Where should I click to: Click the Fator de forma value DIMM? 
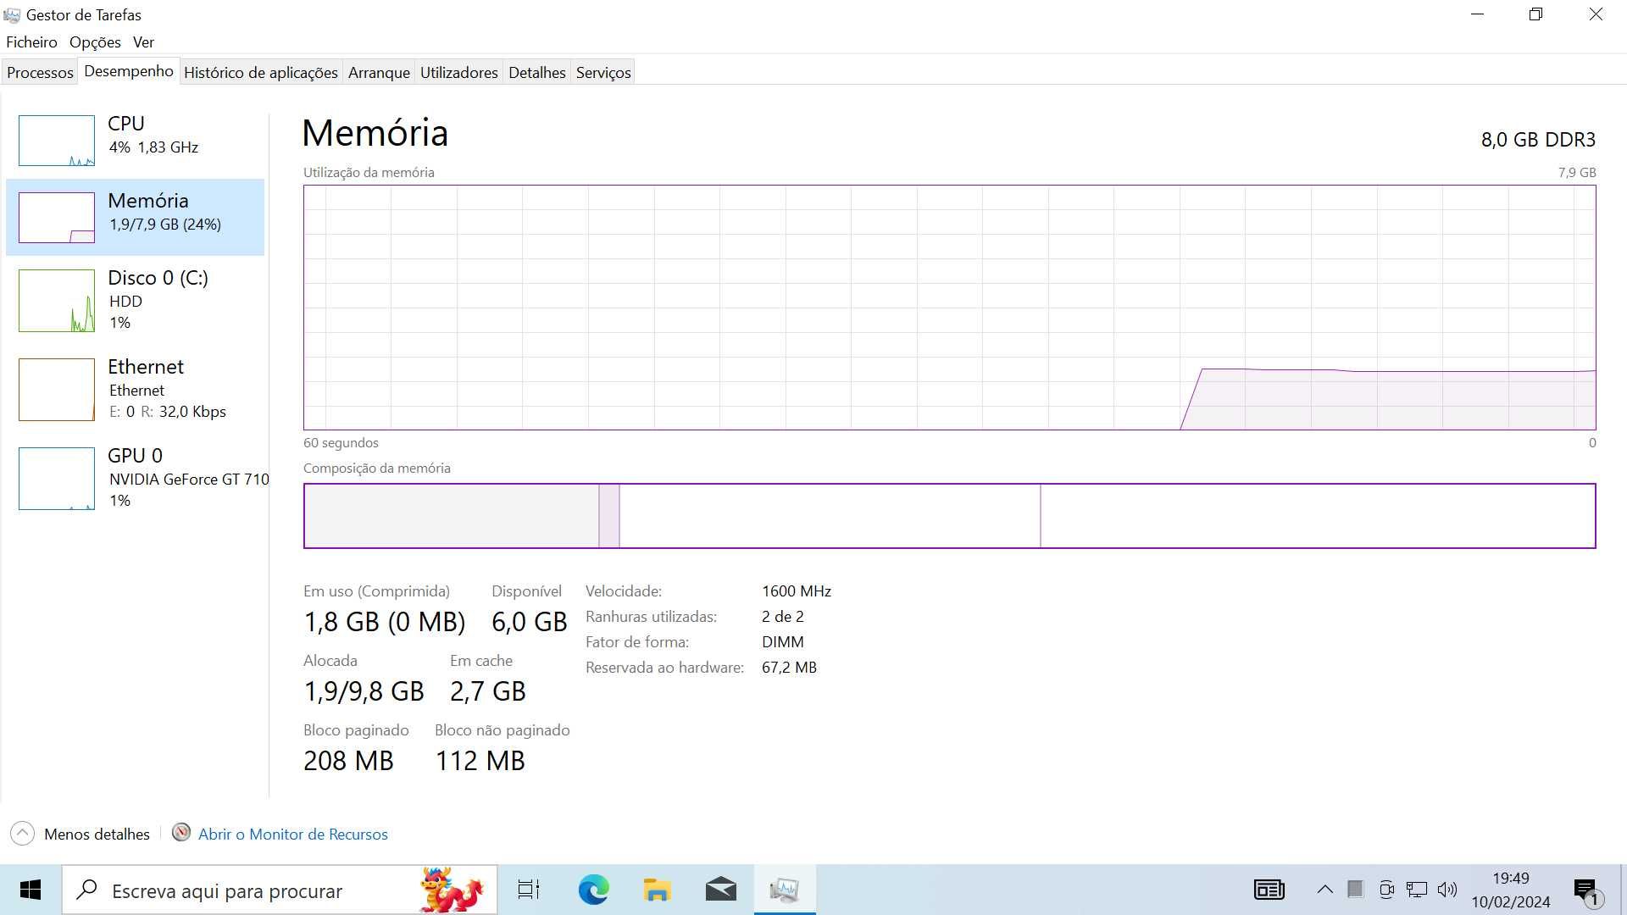point(783,642)
